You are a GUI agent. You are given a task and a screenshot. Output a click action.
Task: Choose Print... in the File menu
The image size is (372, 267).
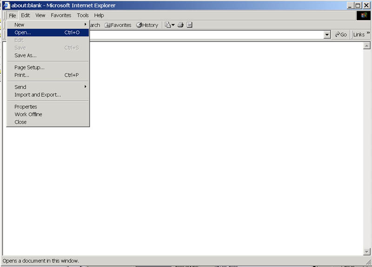(48, 75)
